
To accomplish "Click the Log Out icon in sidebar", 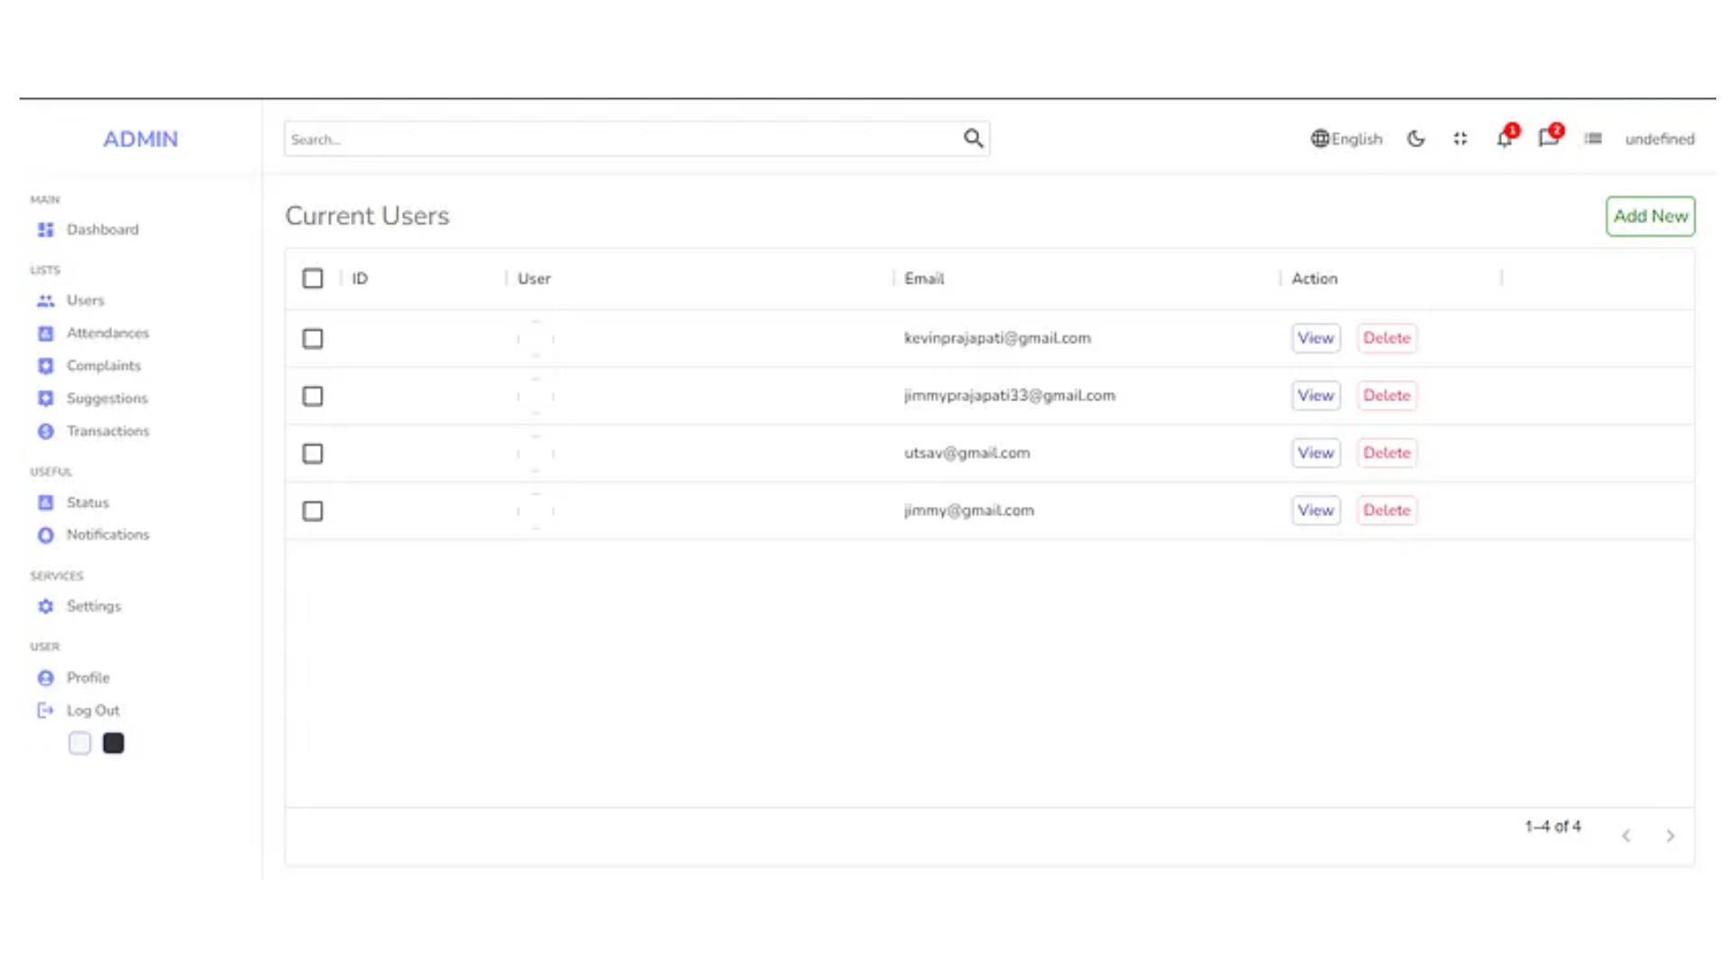I will [45, 710].
